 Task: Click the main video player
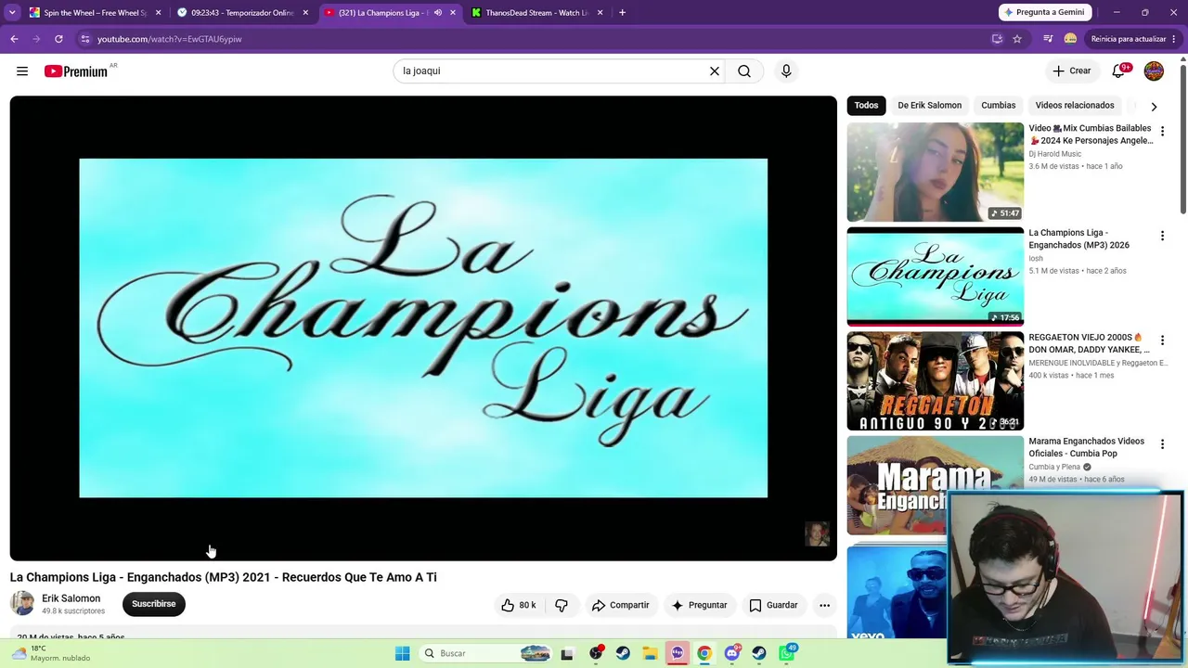423,328
